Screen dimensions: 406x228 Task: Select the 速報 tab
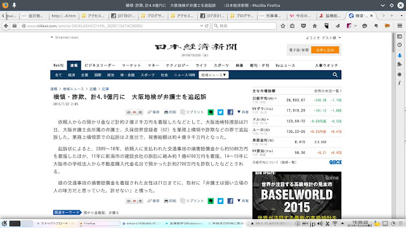tap(74, 65)
